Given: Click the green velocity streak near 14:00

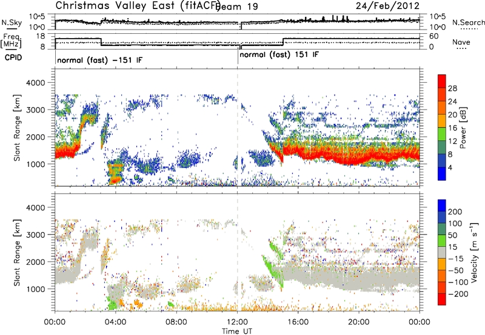Looking at the screenshot, I should click(272, 271).
